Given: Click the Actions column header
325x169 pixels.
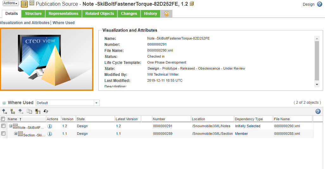Looking at the screenshot, I should [x=53, y=119].
